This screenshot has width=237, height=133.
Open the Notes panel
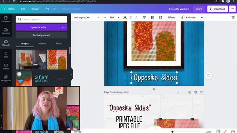click(x=78, y=132)
